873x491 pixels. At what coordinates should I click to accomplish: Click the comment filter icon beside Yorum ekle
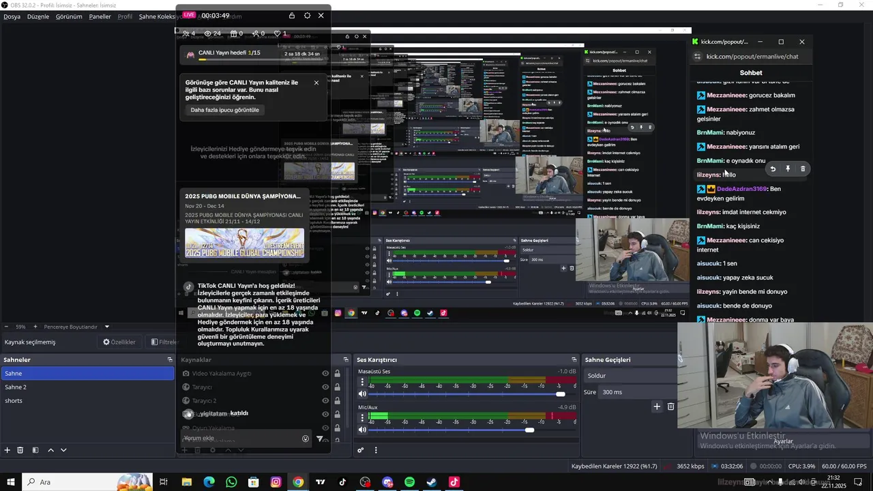[320, 438]
